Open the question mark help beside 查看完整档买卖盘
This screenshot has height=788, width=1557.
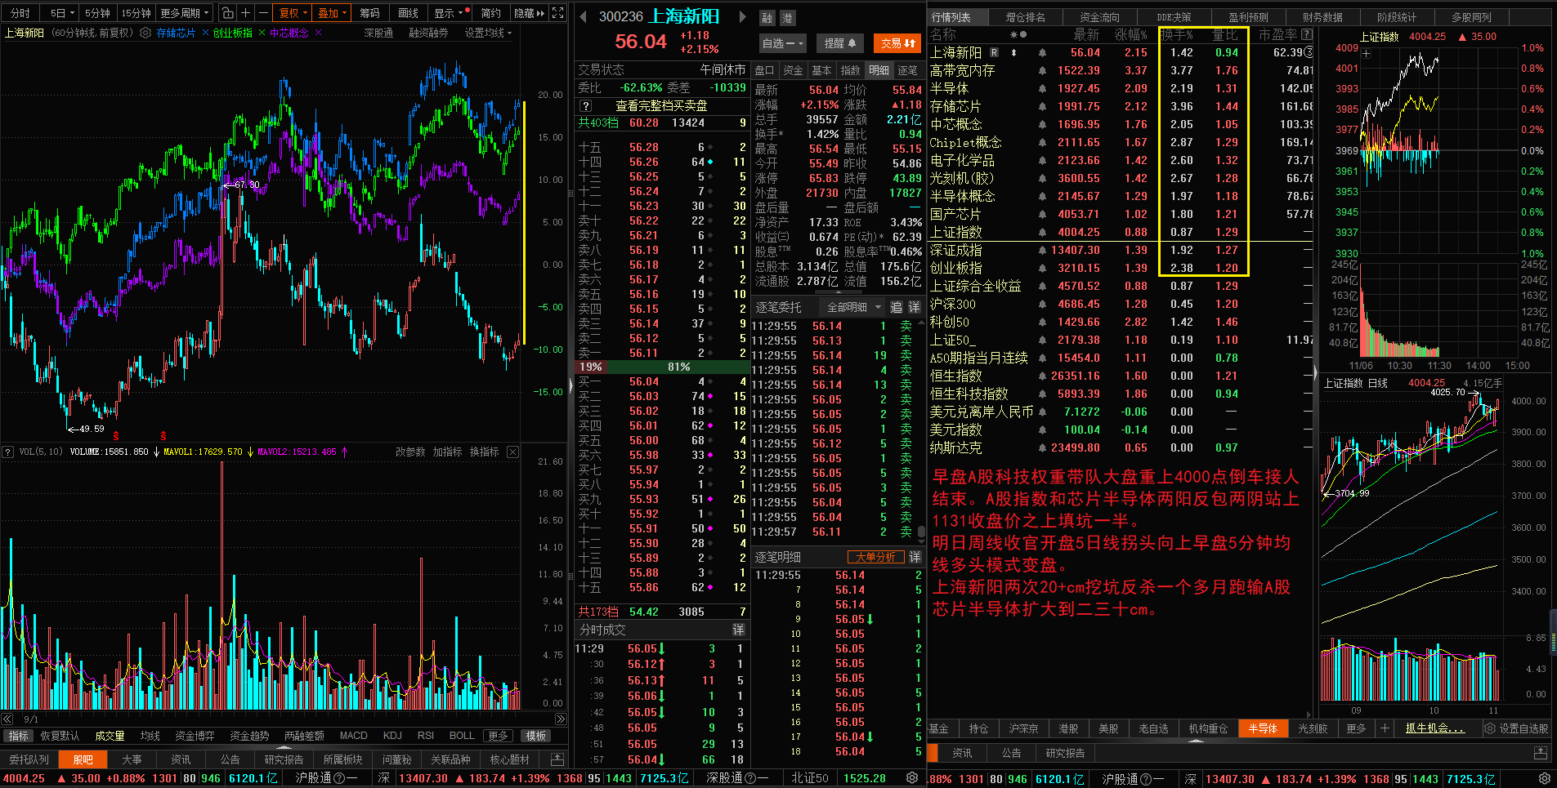[585, 105]
